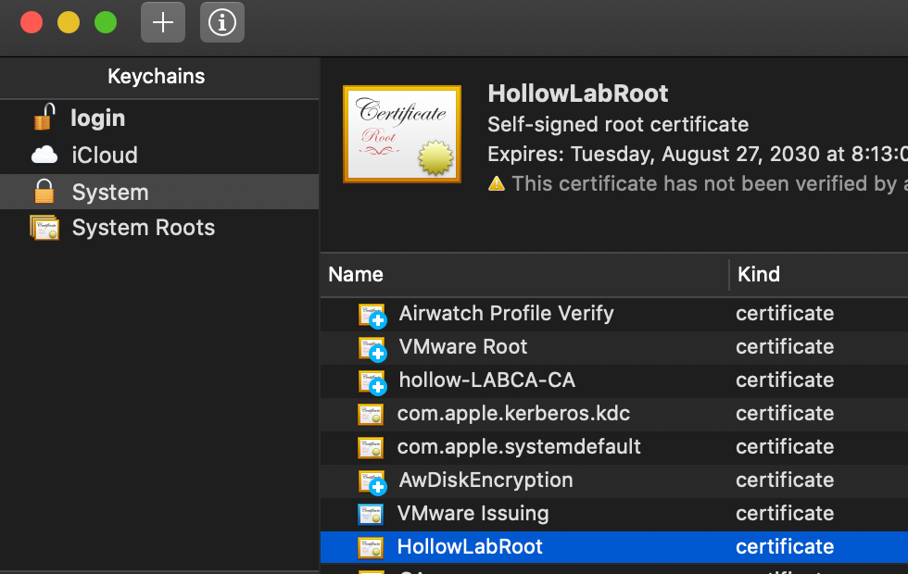Choose the com.apple.kerberos.kdc certificate
The image size is (908, 574).
pyautogui.click(x=513, y=414)
